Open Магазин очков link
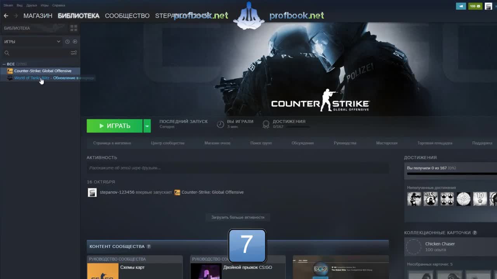This screenshot has width=497, height=279. pyautogui.click(x=217, y=143)
